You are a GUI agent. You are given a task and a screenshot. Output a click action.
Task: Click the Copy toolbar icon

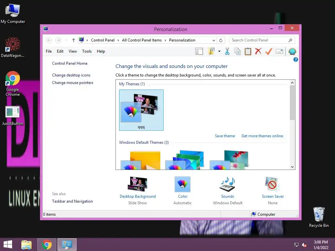pos(238,51)
